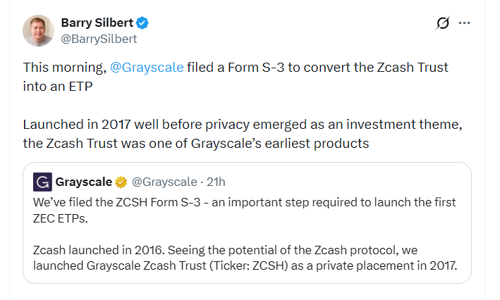The width and height of the screenshot is (500, 300).
Task: Click the Grayscale logo in quoted post
Action: (x=43, y=182)
